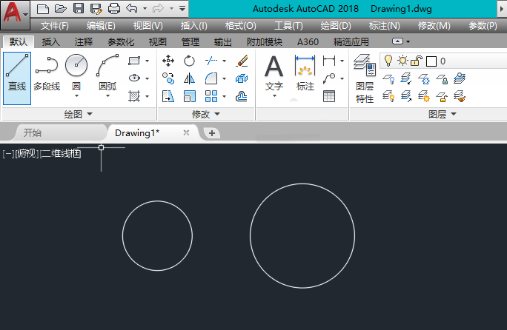Viewport: 507px width, 330px height.
Task: Insert a Table using table icon
Action: click(x=329, y=96)
